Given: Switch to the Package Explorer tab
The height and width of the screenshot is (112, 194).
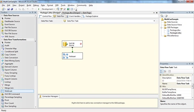Looking at the screenshot, I should (x=90, y=16).
